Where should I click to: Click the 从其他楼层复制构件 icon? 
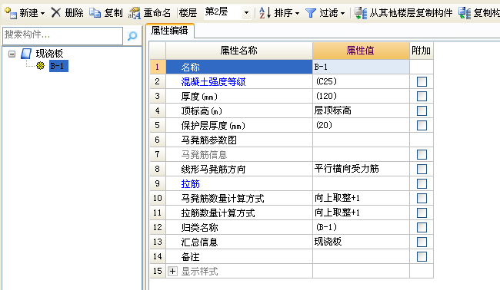pos(361,13)
